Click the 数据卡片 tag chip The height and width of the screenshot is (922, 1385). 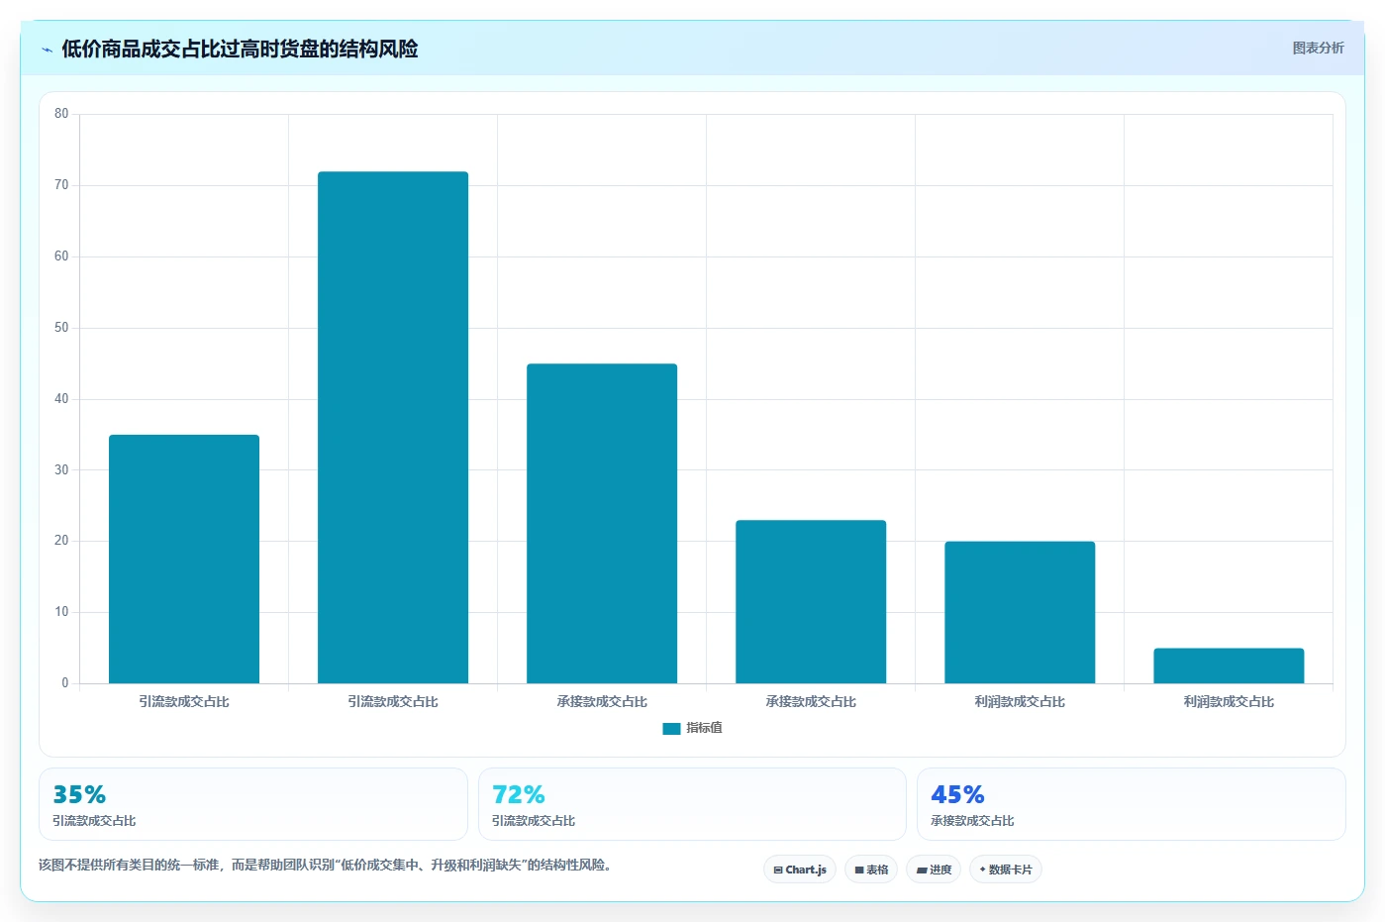click(1006, 870)
